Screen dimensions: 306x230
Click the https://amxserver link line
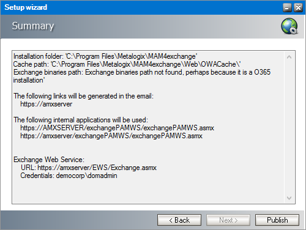(x=46, y=104)
